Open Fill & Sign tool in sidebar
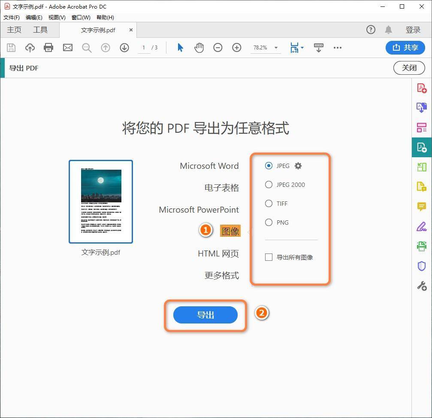This screenshot has width=432, height=418. tap(422, 226)
